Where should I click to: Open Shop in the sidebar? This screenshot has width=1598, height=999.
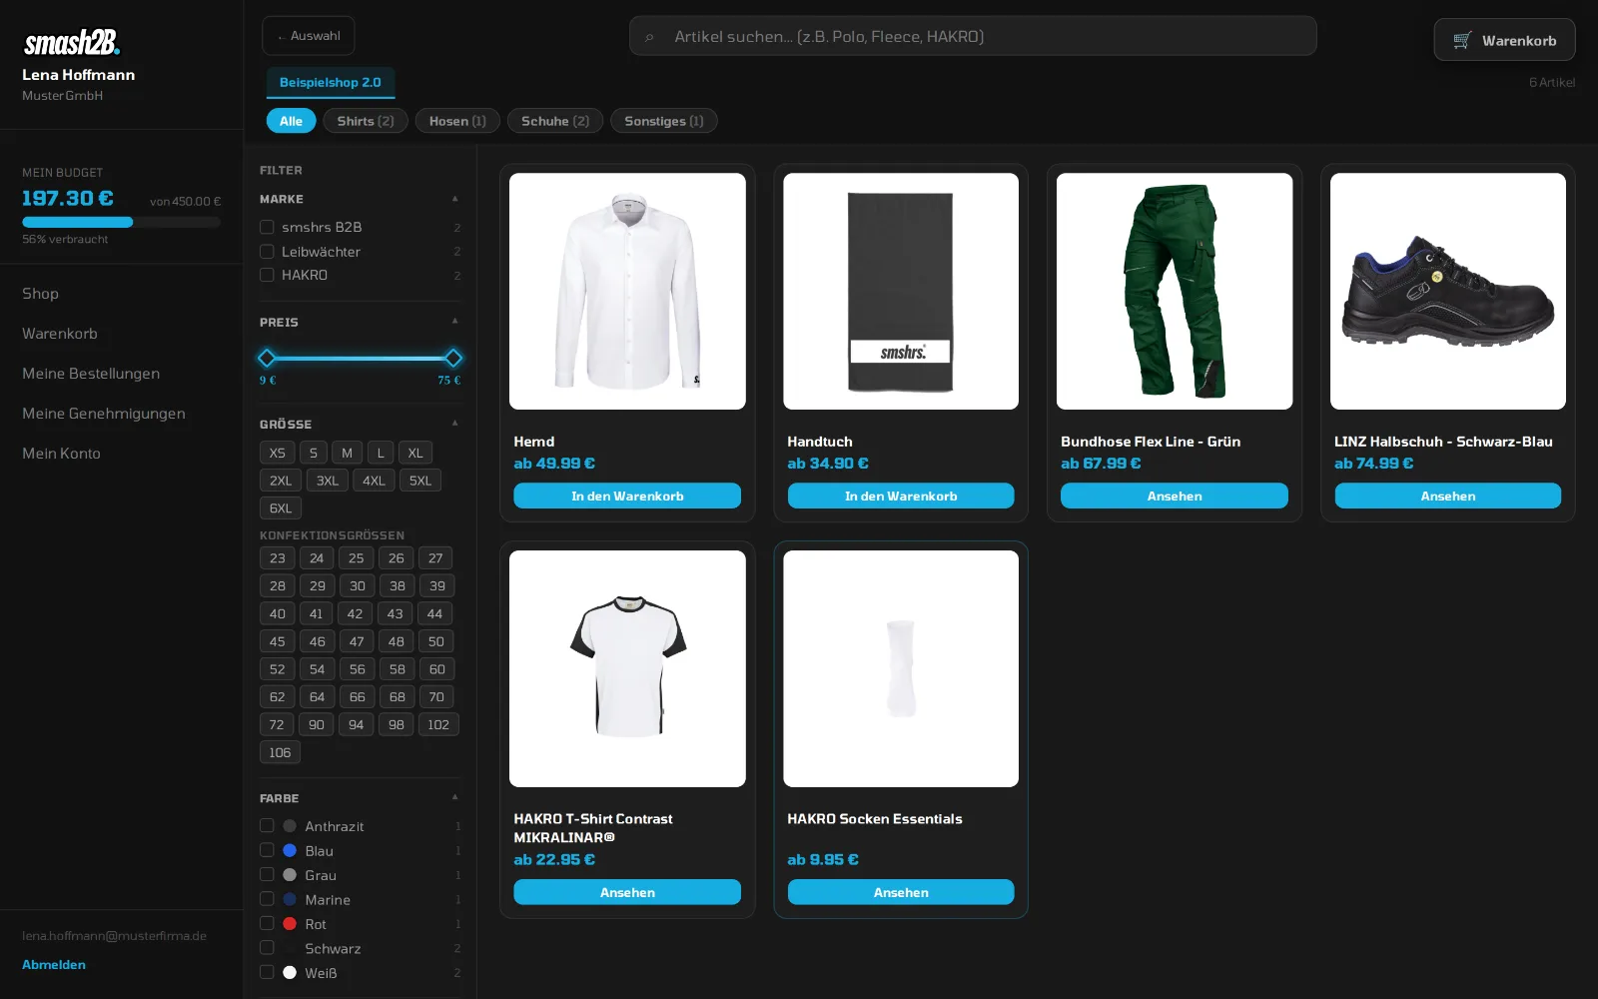pos(41,294)
